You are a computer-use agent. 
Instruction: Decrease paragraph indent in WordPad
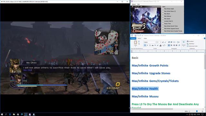169,42
